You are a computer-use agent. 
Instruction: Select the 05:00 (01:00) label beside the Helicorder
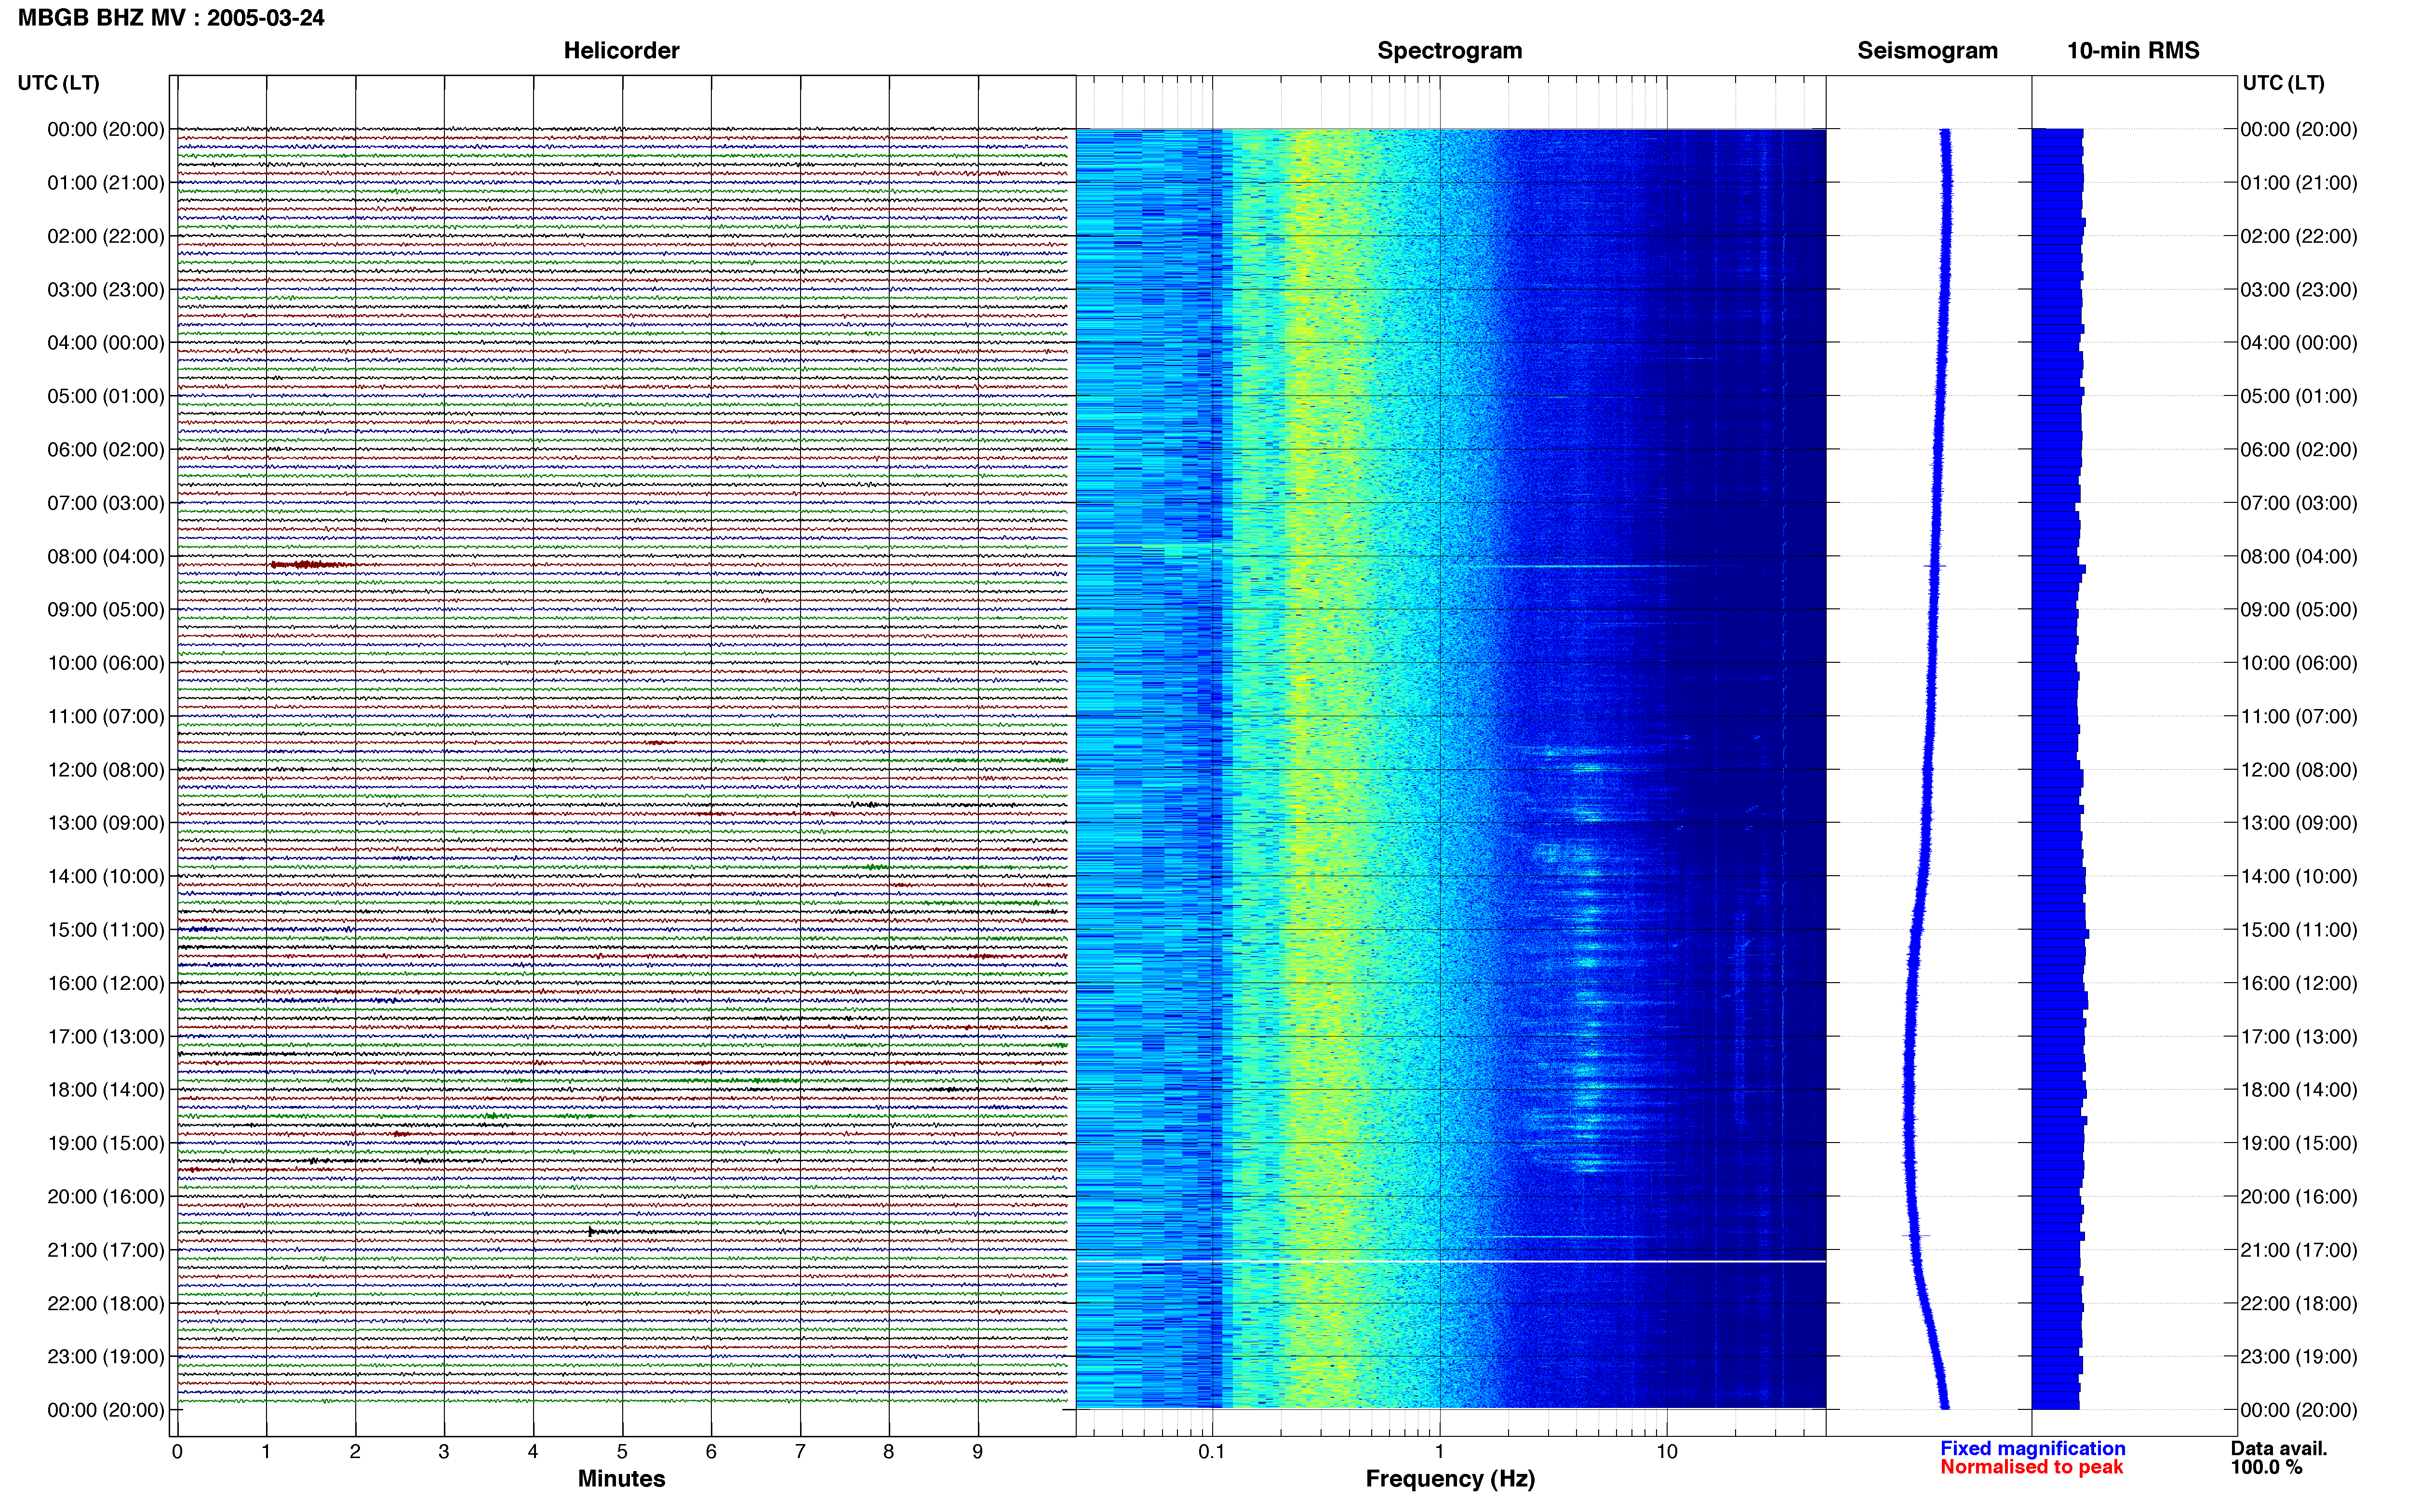pyautogui.click(x=106, y=396)
